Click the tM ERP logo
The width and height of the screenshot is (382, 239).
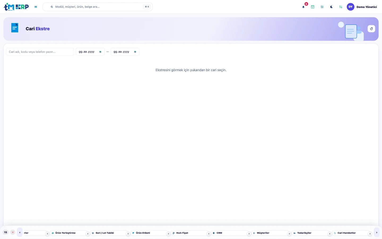pyautogui.click(x=16, y=7)
